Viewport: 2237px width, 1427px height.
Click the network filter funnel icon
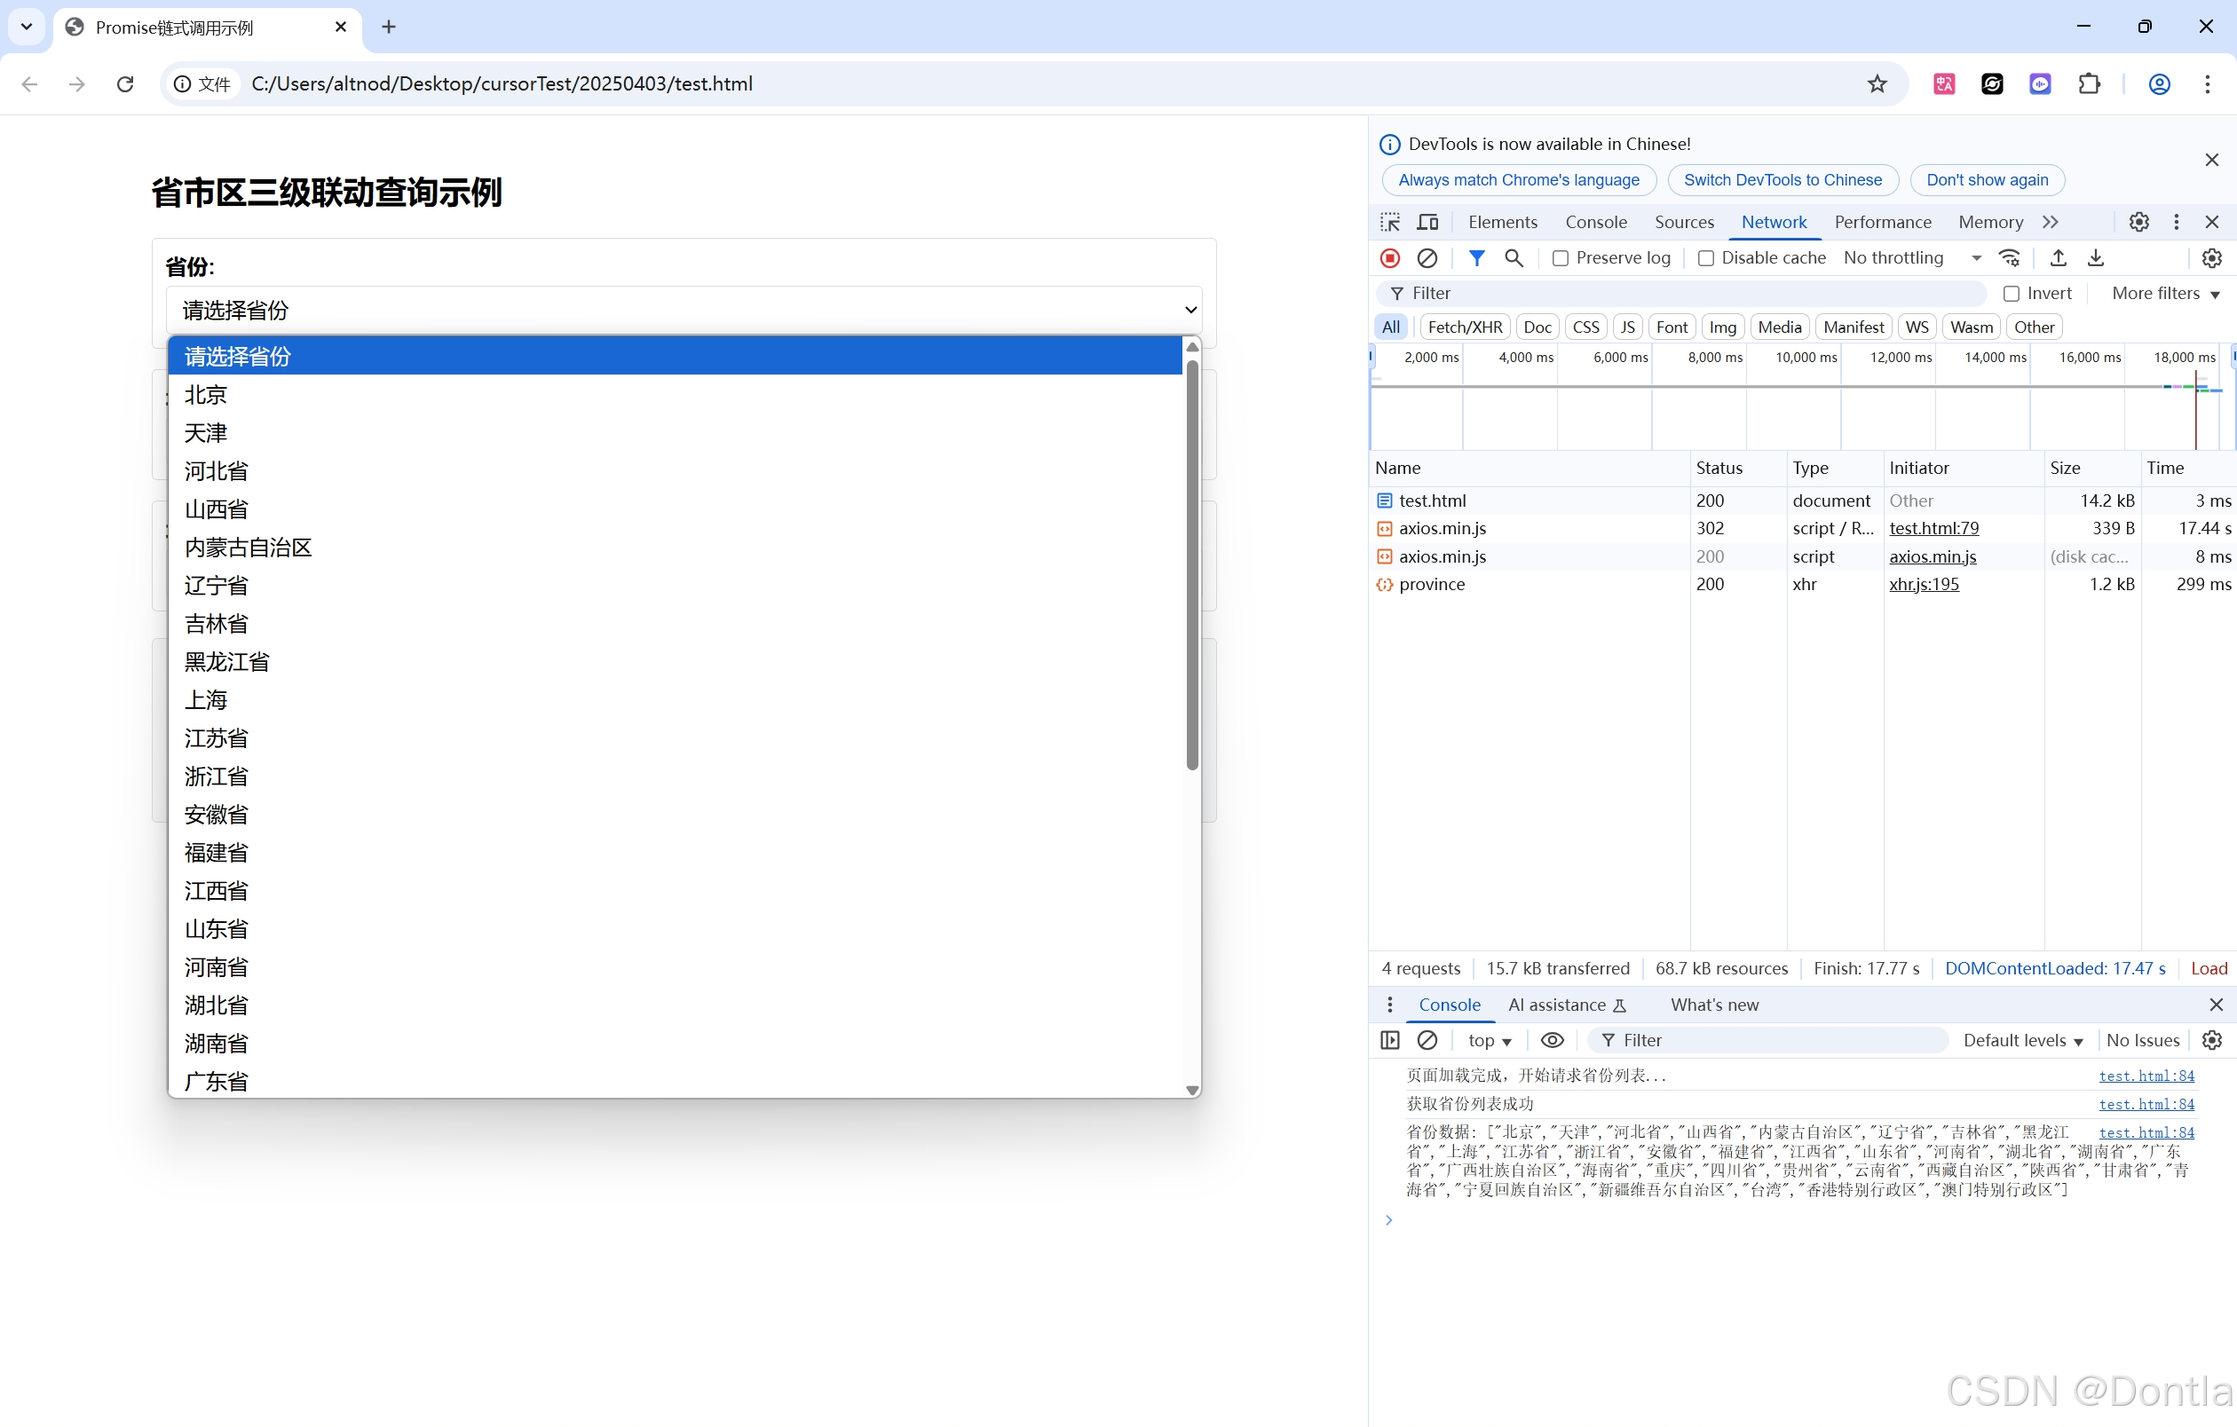click(x=1476, y=258)
